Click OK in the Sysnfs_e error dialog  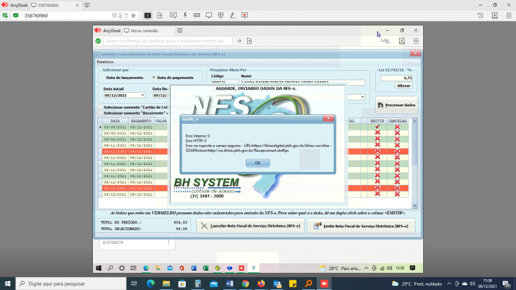tap(258, 163)
